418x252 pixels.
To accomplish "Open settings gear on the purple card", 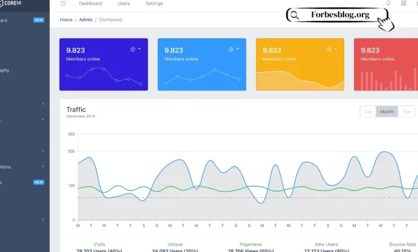I will click(133, 49).
